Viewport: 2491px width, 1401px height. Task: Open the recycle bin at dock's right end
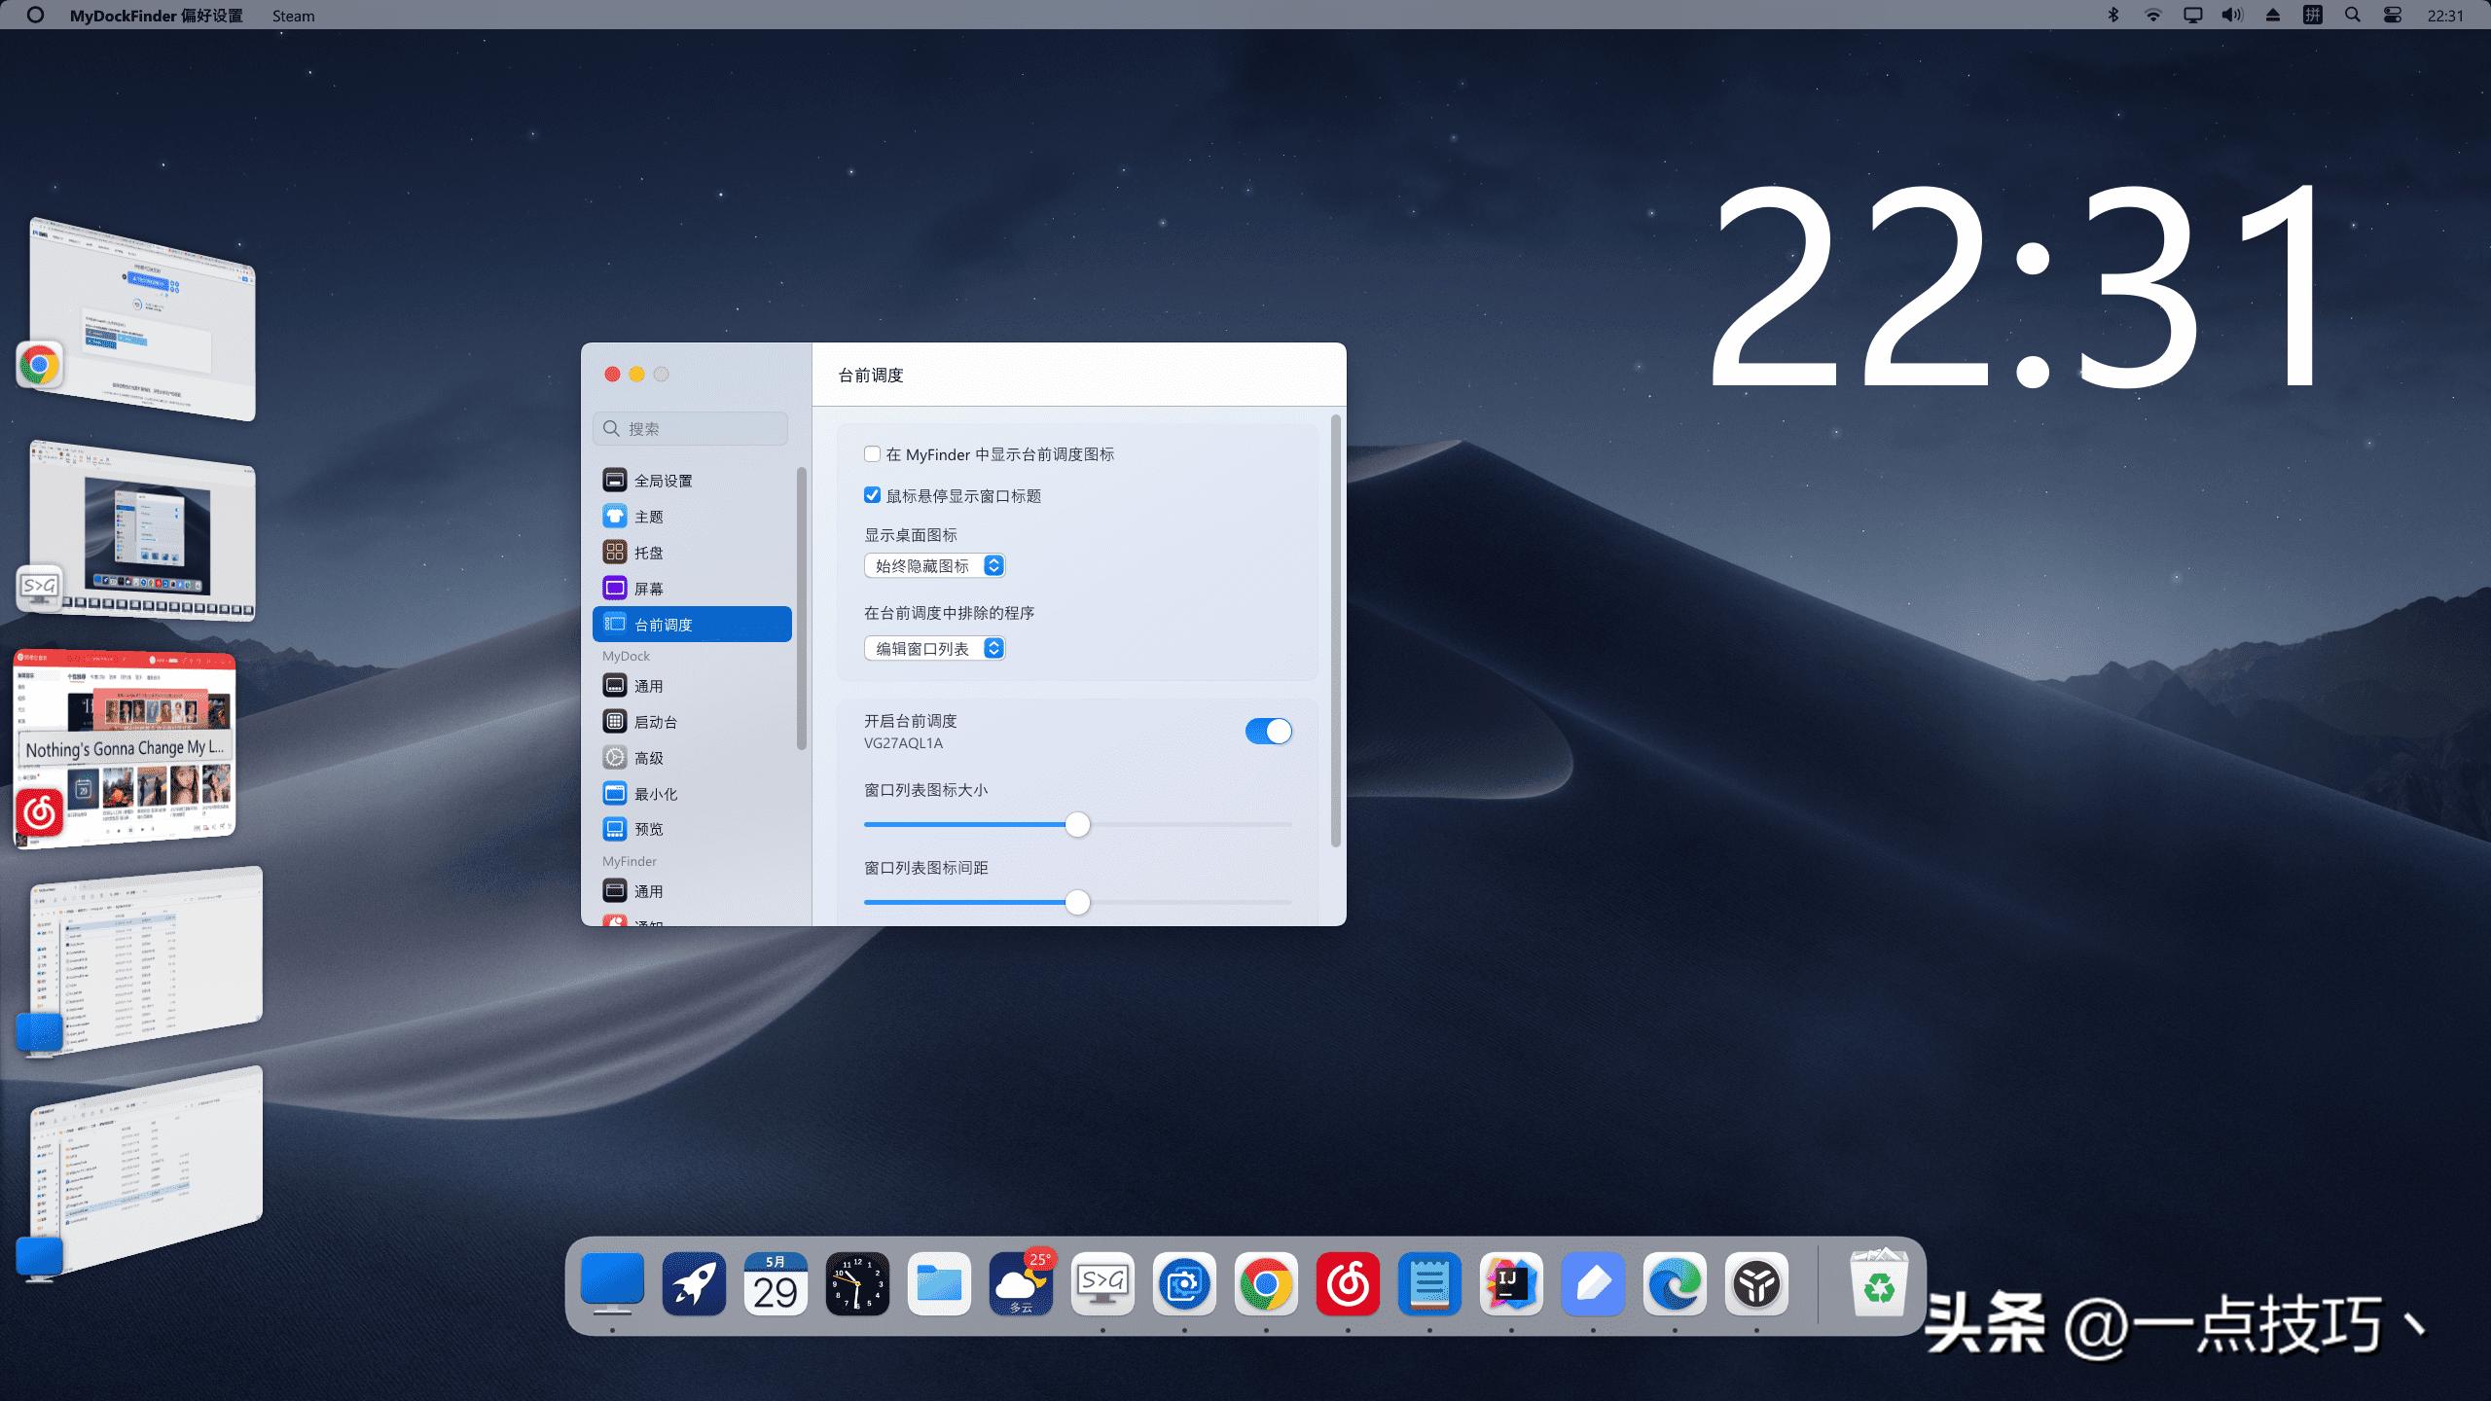pos(1880,1284)
